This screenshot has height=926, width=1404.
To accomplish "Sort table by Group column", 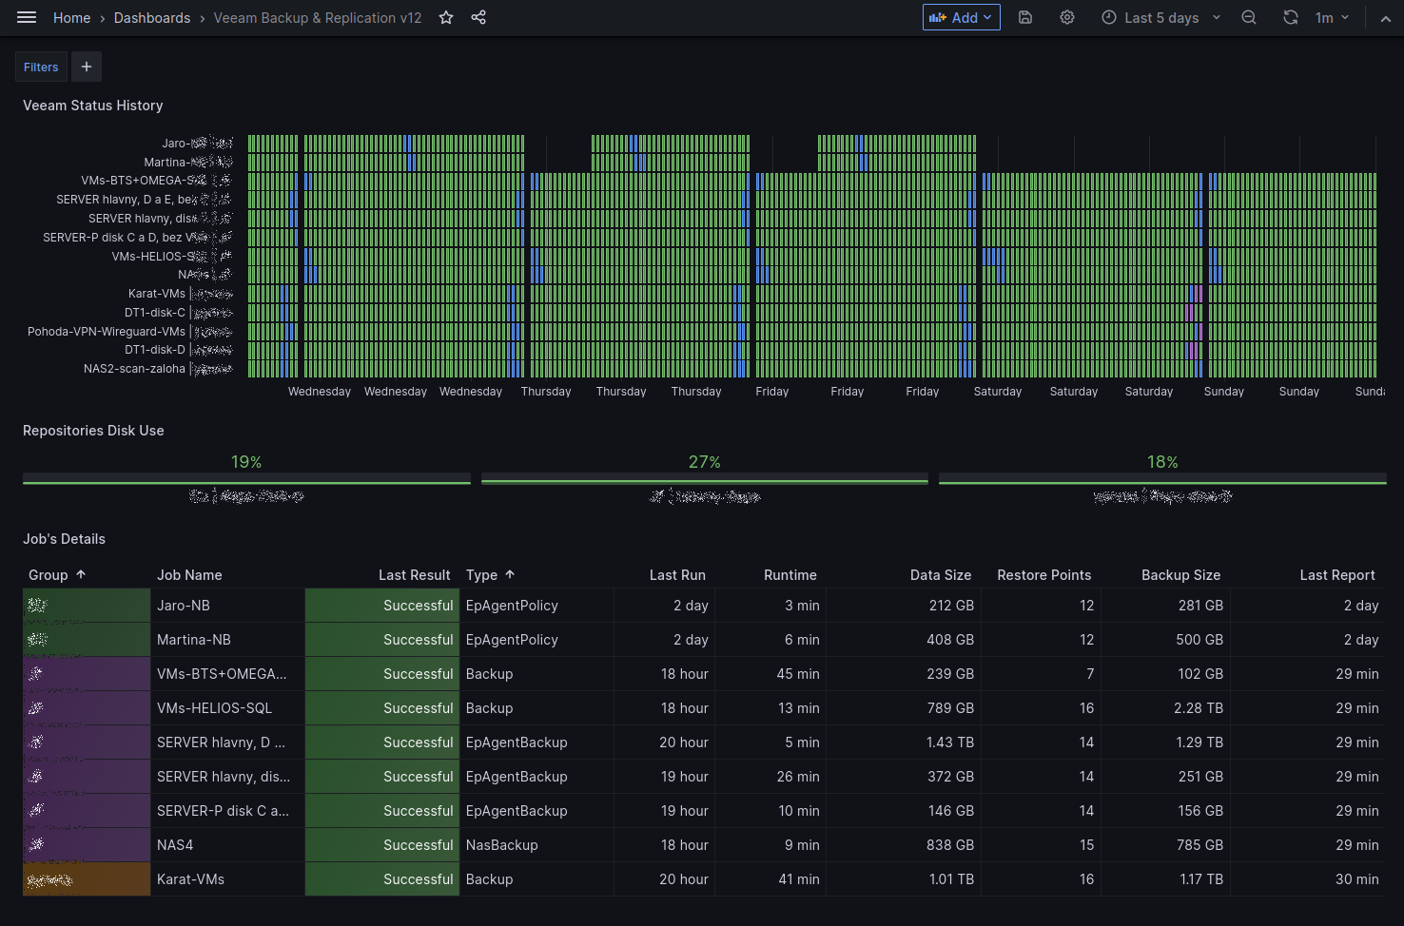I will (x=49, y=575).
